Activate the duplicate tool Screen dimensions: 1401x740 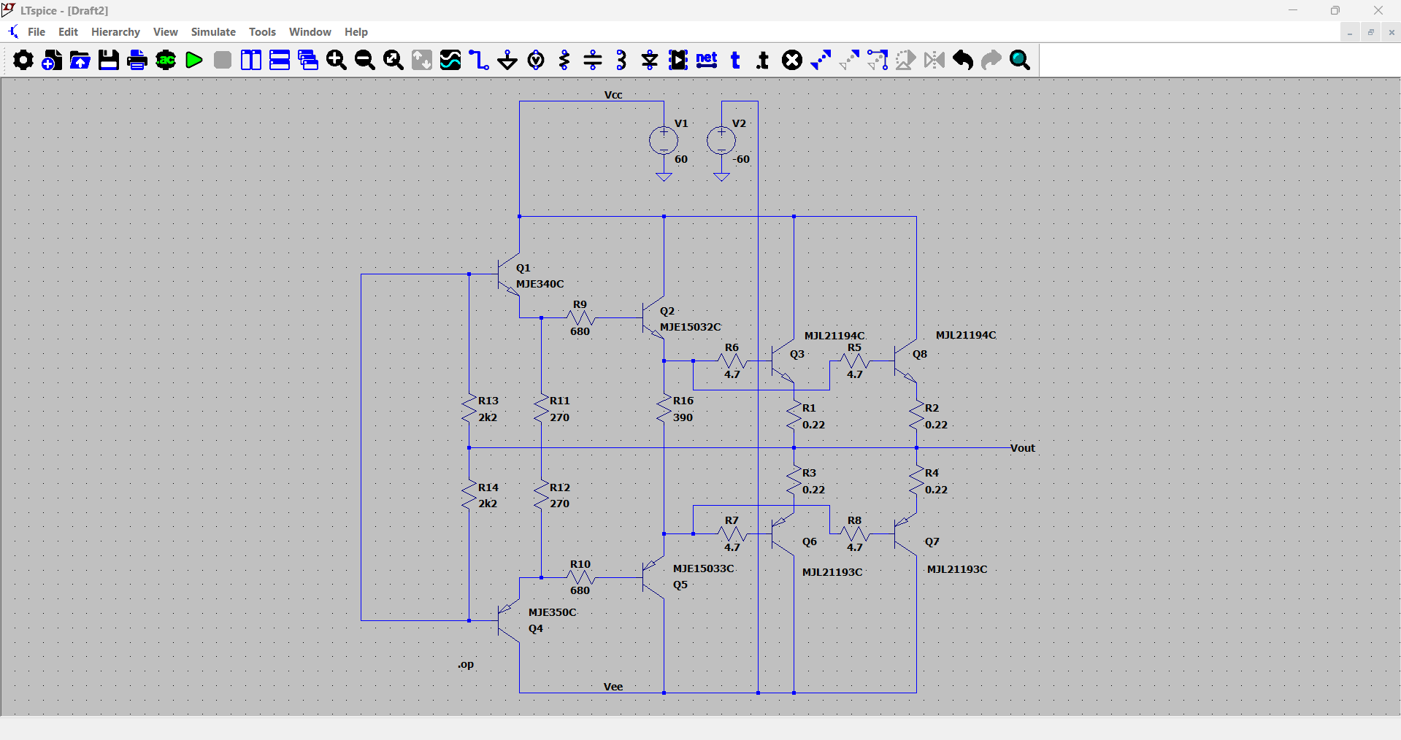pyautogui.click(x=821, y=60)
